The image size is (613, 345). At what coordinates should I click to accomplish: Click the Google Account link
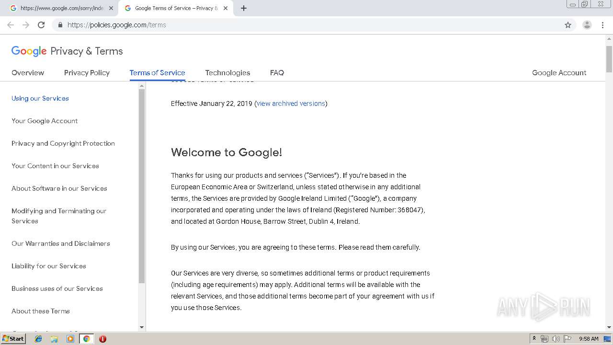559,73
